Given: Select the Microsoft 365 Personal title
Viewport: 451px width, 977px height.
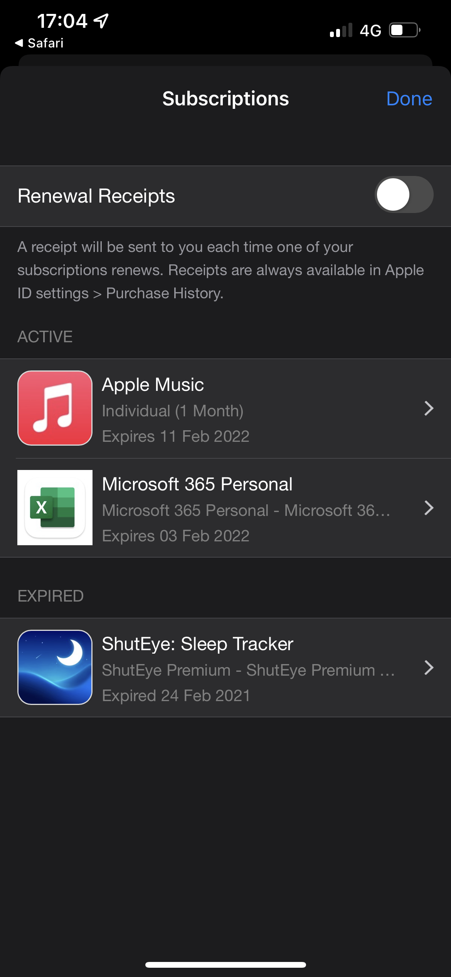Looking at the screenshot, I should (x=197, y=484).
